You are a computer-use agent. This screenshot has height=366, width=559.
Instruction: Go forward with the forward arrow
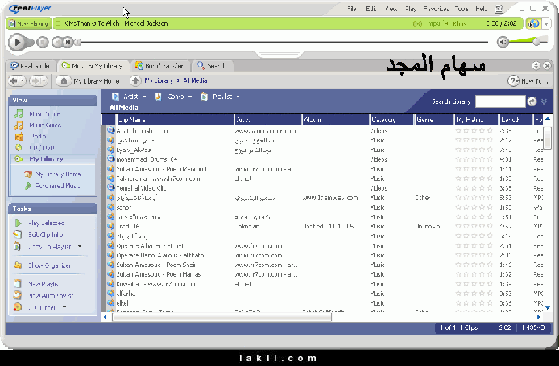(35, 80)
